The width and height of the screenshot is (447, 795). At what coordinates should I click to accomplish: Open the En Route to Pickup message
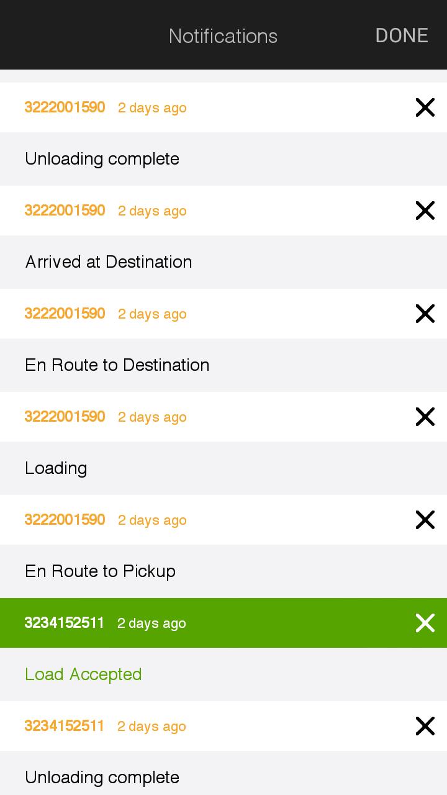101,571
